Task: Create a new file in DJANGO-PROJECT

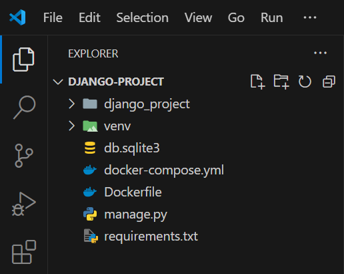Action: click(258, 82)
